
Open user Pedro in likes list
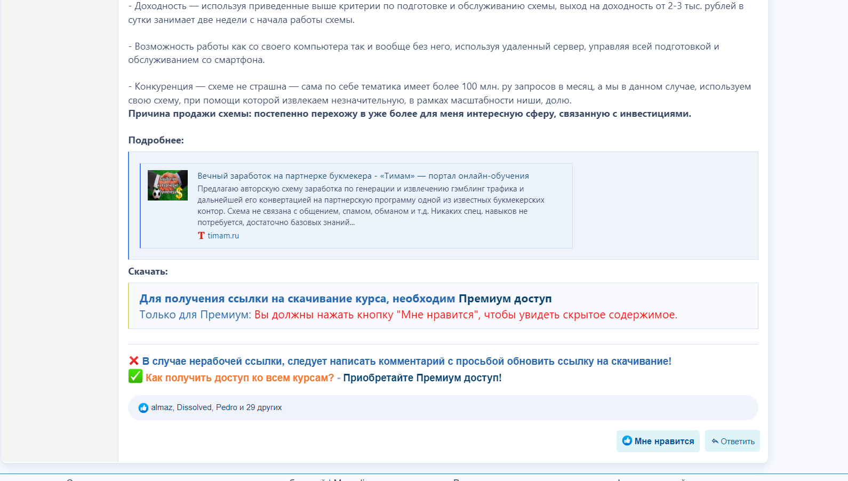(x=226, y=407)
